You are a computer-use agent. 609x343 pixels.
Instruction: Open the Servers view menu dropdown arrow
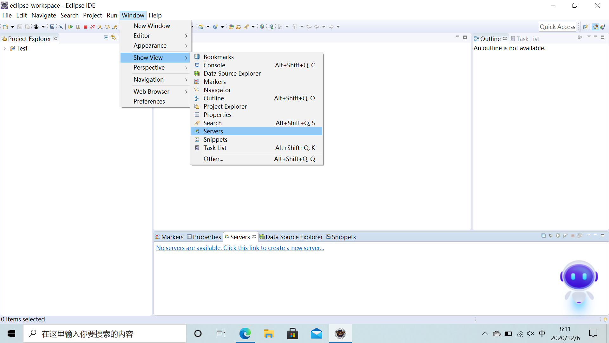(x=589, y=235)
